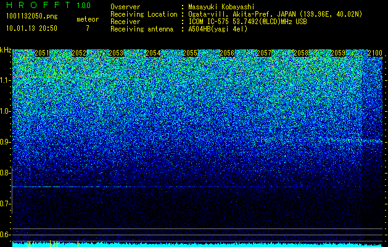This screenshot has width=388, height=247.
Task: Click the kHz axis unit label
Action: 6,50
